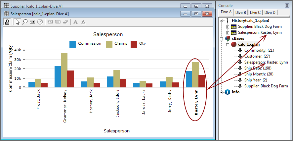Click the Jackson, Eddie Qty bar
This screenshot has height=141, width=293.
tap(123, 83)
